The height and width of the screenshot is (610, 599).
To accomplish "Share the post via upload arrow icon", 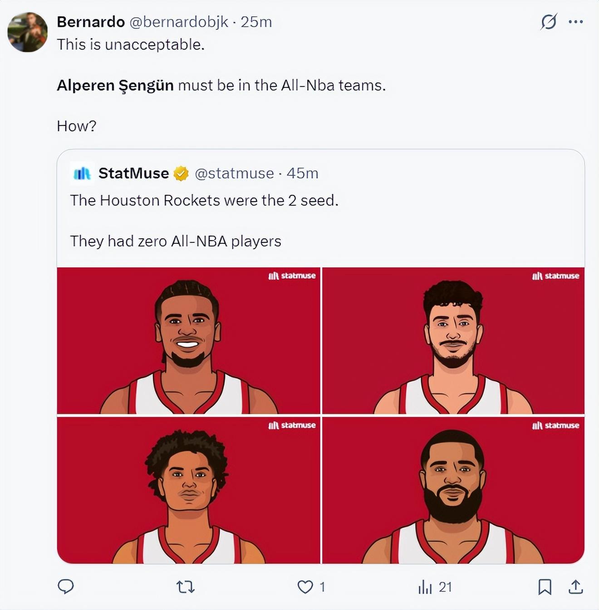I will pyautogui.click(x=575, y=587).
